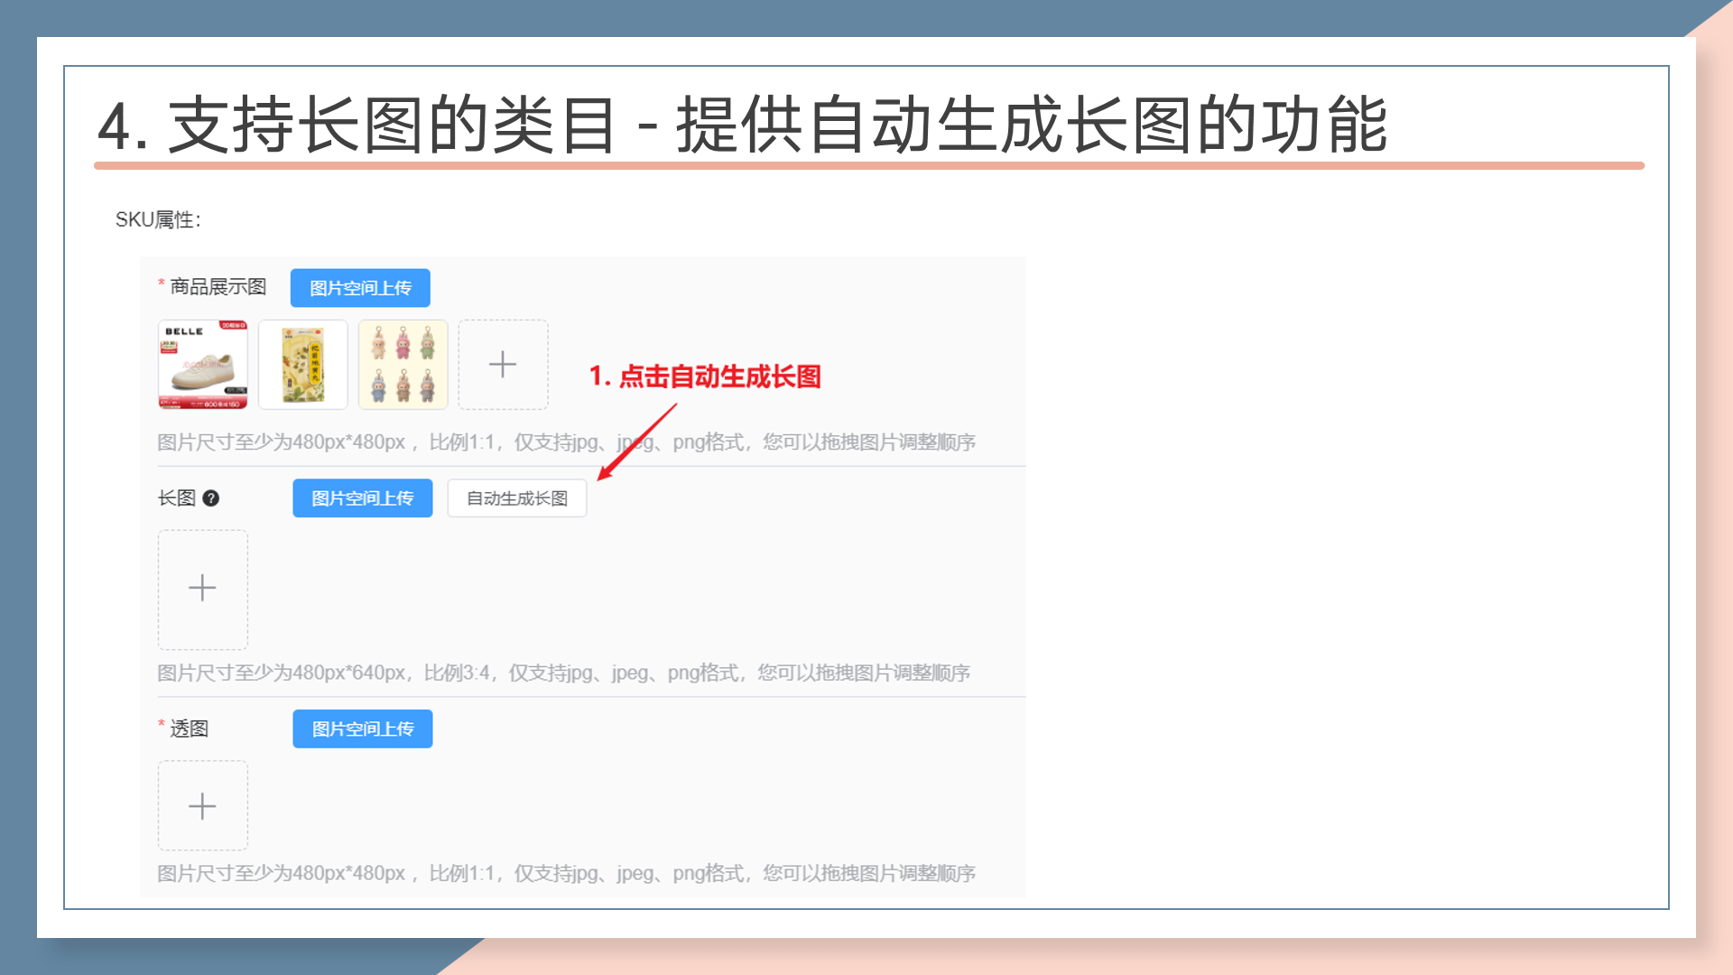The width and height of the screenshot is (1733, 975).
Task: Select the plush toy keychains thumbnail
Action: click(x=403, y=365)
